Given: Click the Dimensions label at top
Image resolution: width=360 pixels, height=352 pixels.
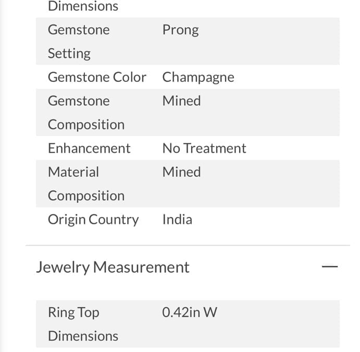Looking at the screenshot, I should 83,6.
